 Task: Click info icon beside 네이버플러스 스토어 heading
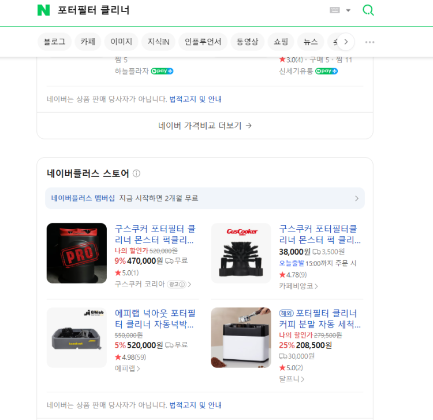pyautogui.click(x=136, y=174)
